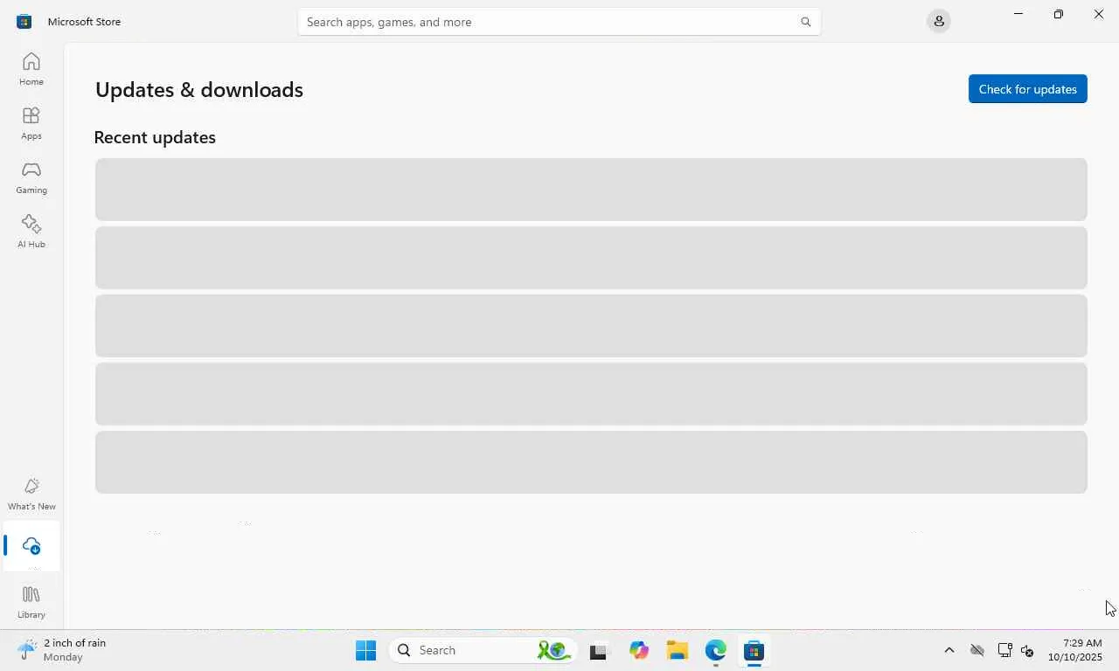1119x671 pixels.
Task: Close the Microsoft Store window
Action: coord(1099,14)
